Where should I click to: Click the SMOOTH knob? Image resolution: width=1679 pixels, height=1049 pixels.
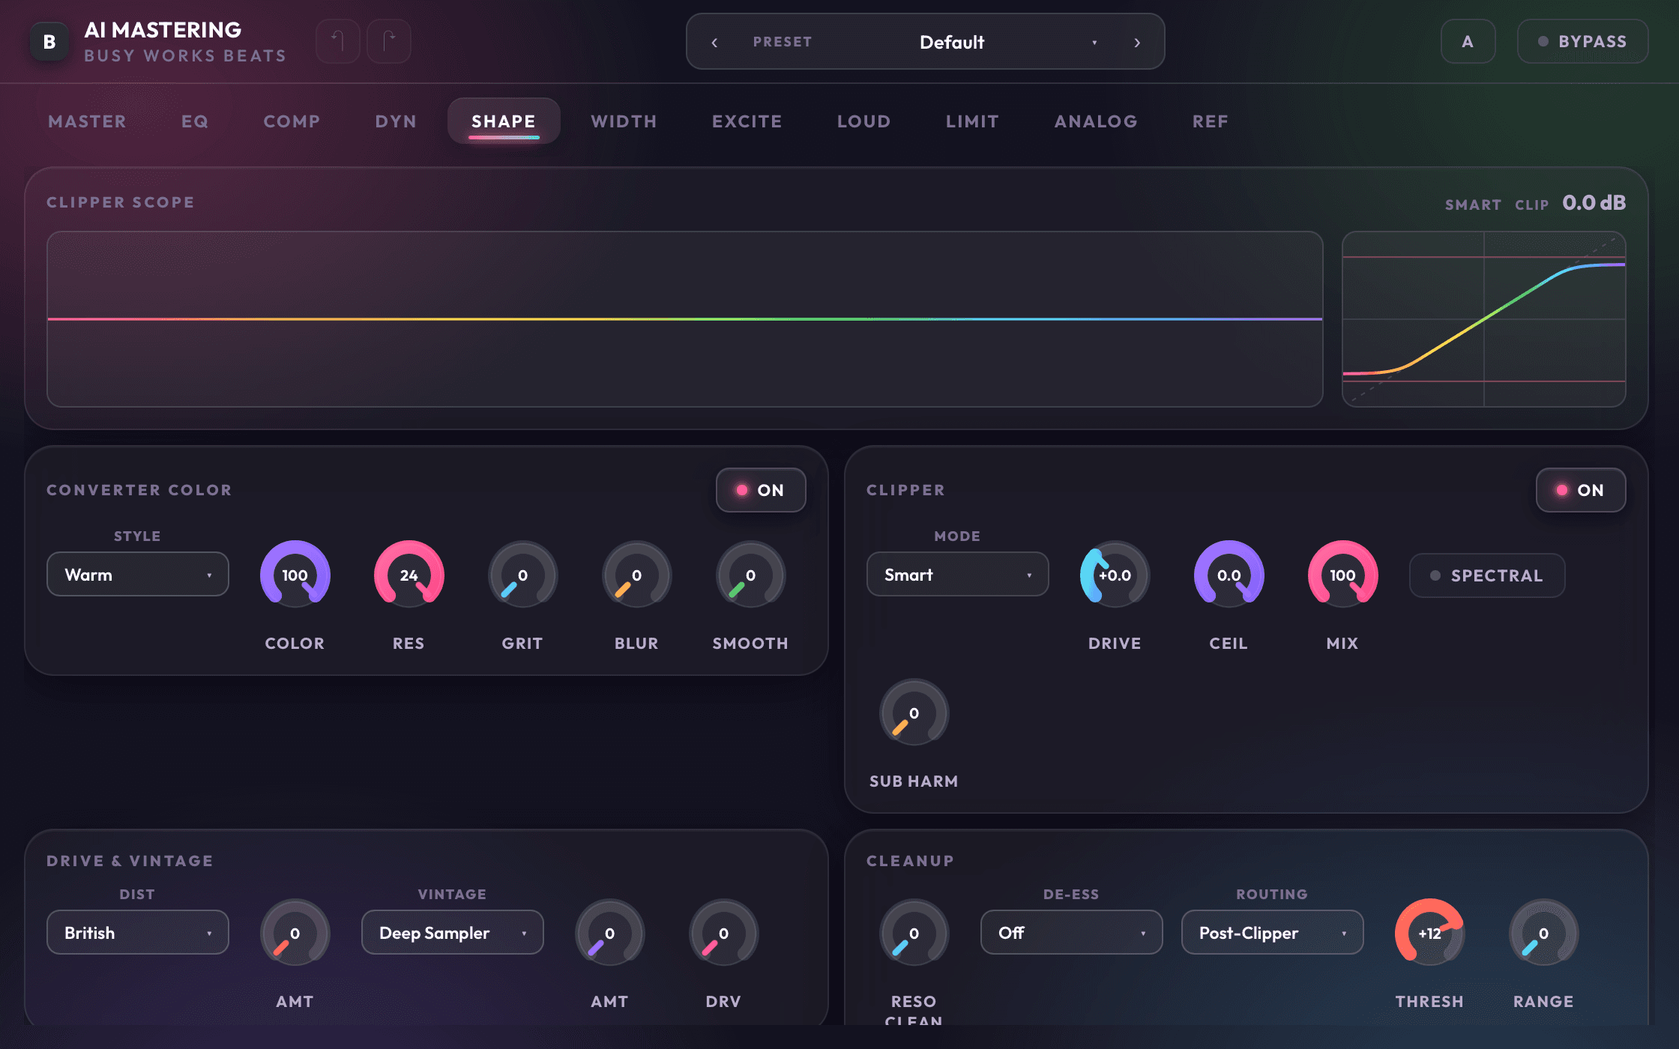[x=750, y=575]
